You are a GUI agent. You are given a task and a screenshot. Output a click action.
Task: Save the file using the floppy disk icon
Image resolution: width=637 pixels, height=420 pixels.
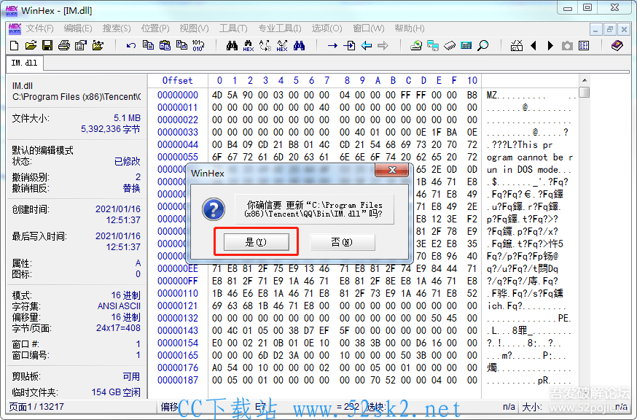[x=47, y=45]
